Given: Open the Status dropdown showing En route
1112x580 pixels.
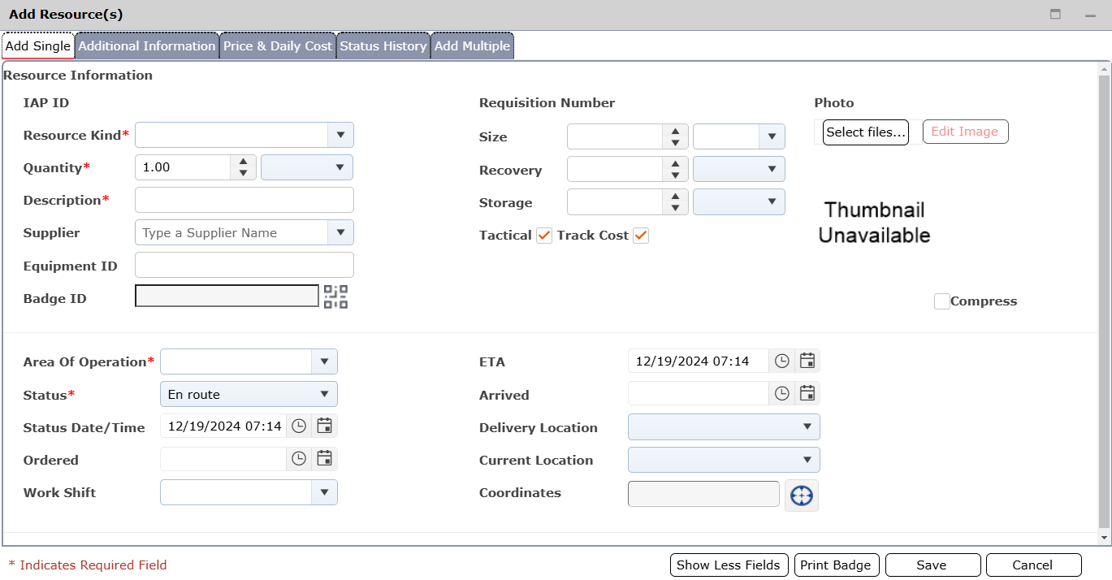Looking at the screenshot, I should (249, 394).
